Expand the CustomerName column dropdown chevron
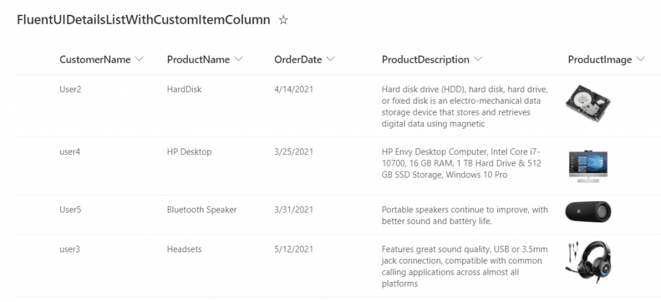This screenshot has height=302, width=661. [139, 59]
